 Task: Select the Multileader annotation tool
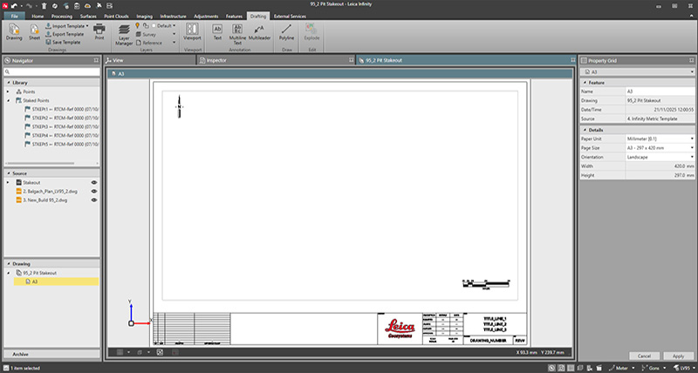point(259,32)
